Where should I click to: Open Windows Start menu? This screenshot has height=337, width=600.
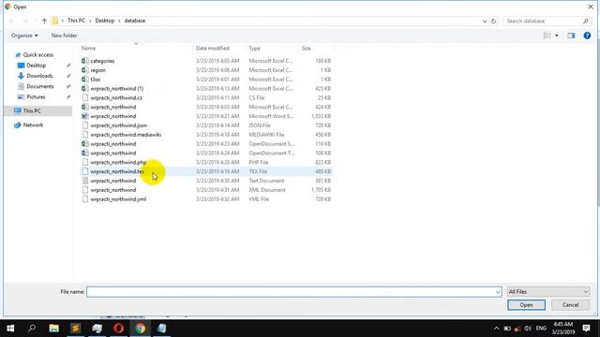[10, 329]
